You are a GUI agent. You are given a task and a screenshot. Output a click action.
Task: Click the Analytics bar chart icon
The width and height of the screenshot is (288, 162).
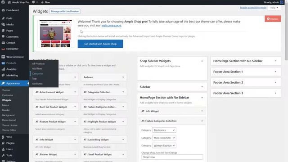coord(3,69)
